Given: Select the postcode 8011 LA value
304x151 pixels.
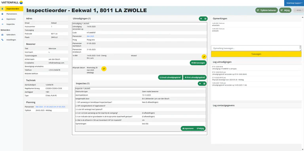Looking at the screenshot, I should 54,34.
